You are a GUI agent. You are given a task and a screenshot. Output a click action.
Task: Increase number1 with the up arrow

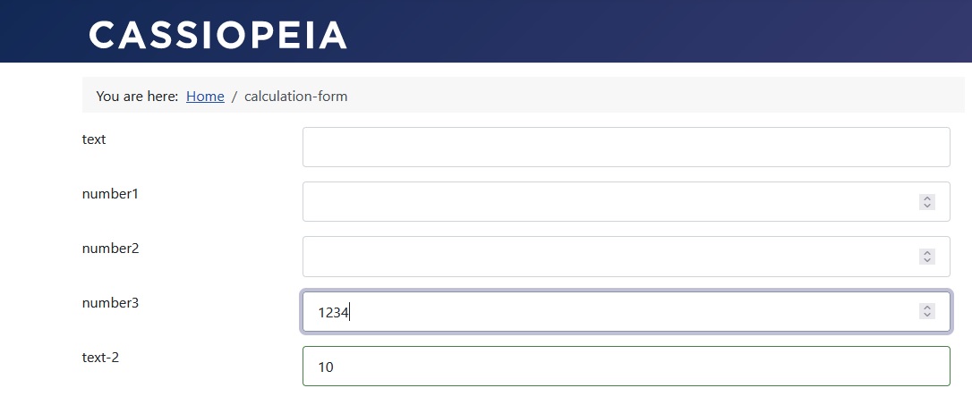point(927,198)
